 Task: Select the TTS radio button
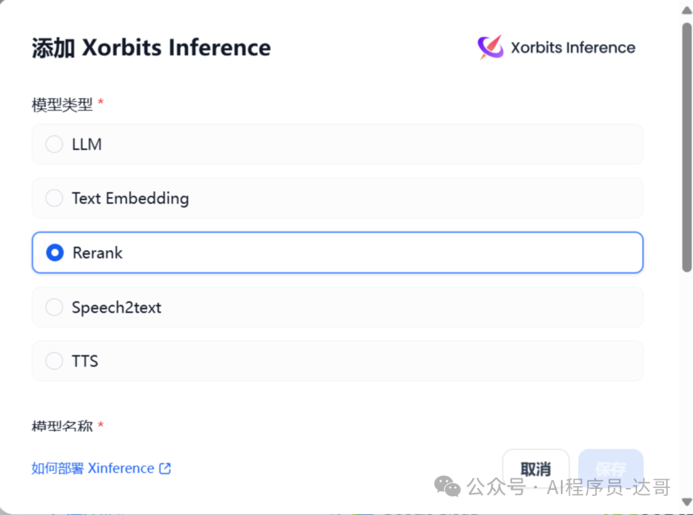(54, 361)
